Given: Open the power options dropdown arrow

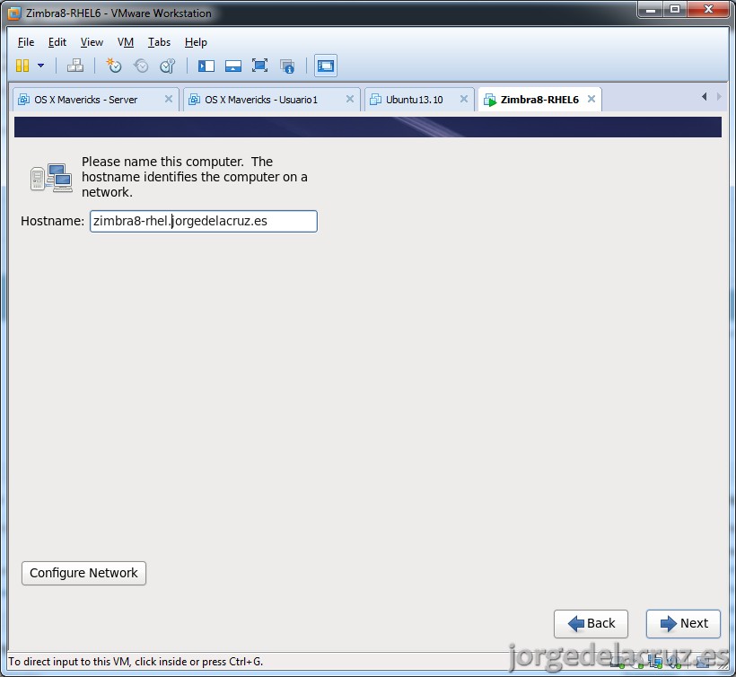Looking at the screenshot, I should tap(40, 66).
